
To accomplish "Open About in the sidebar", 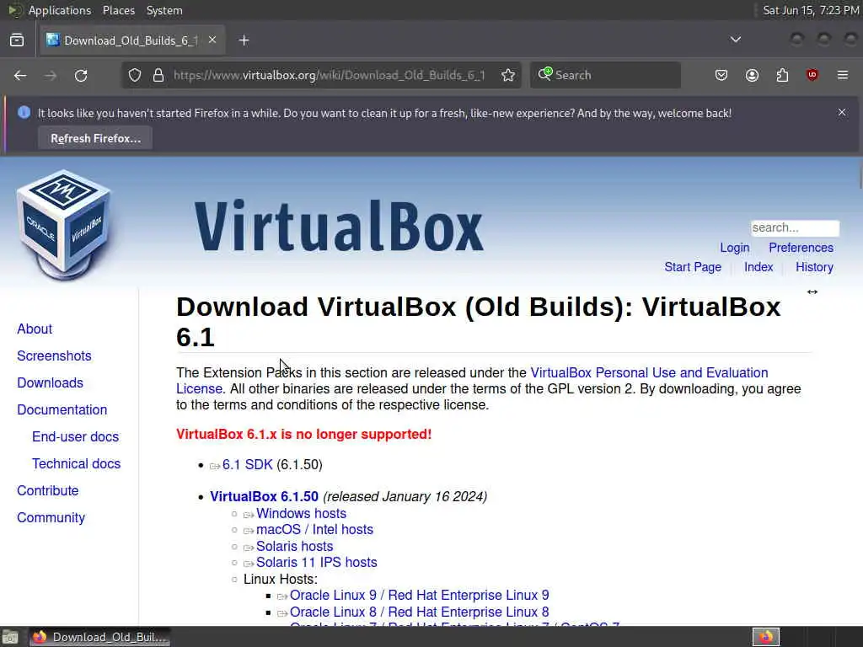I will point(35,329).
